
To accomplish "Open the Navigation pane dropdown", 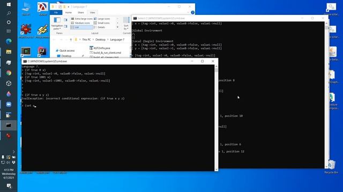I will [57, 23].
